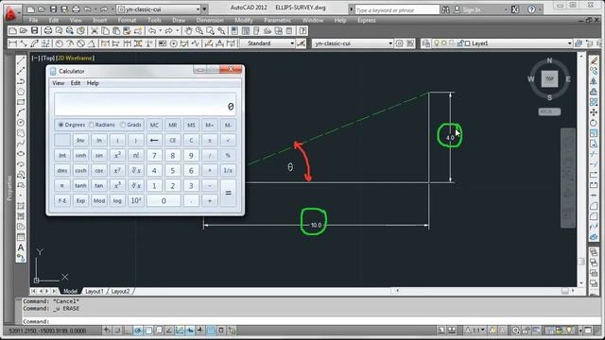This screenshot has width=605, height=340.
Task: Select the Line tool in draw toolbar
Action: pos(21,60)
